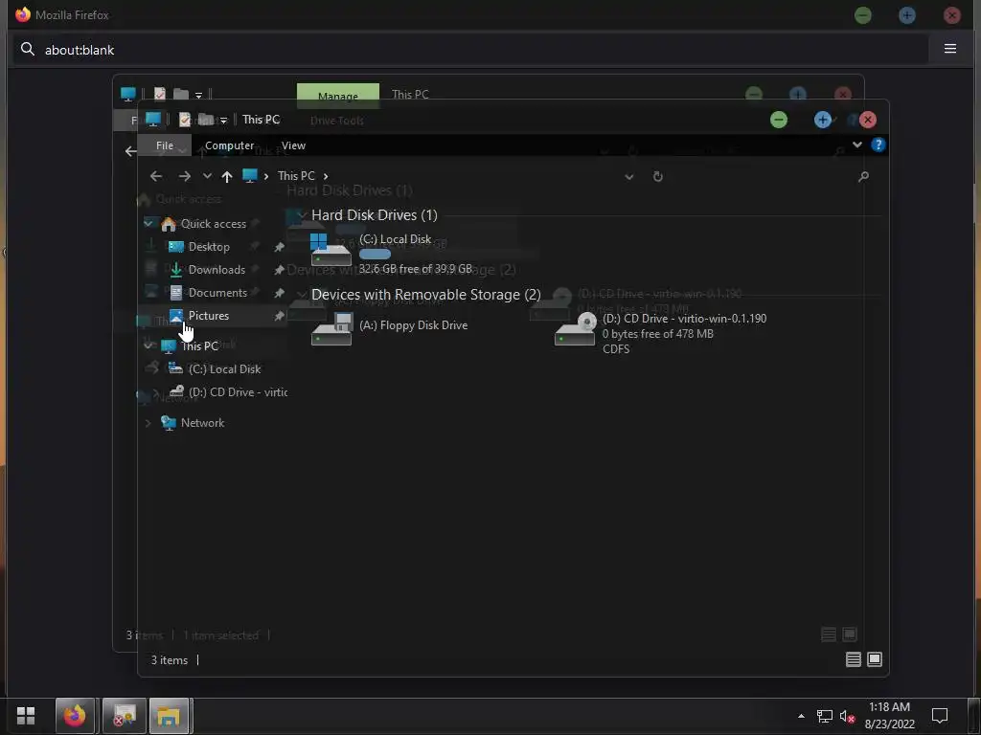Click This PC in the address breadcrumb

pyautogui.click(x=296, y=176)
